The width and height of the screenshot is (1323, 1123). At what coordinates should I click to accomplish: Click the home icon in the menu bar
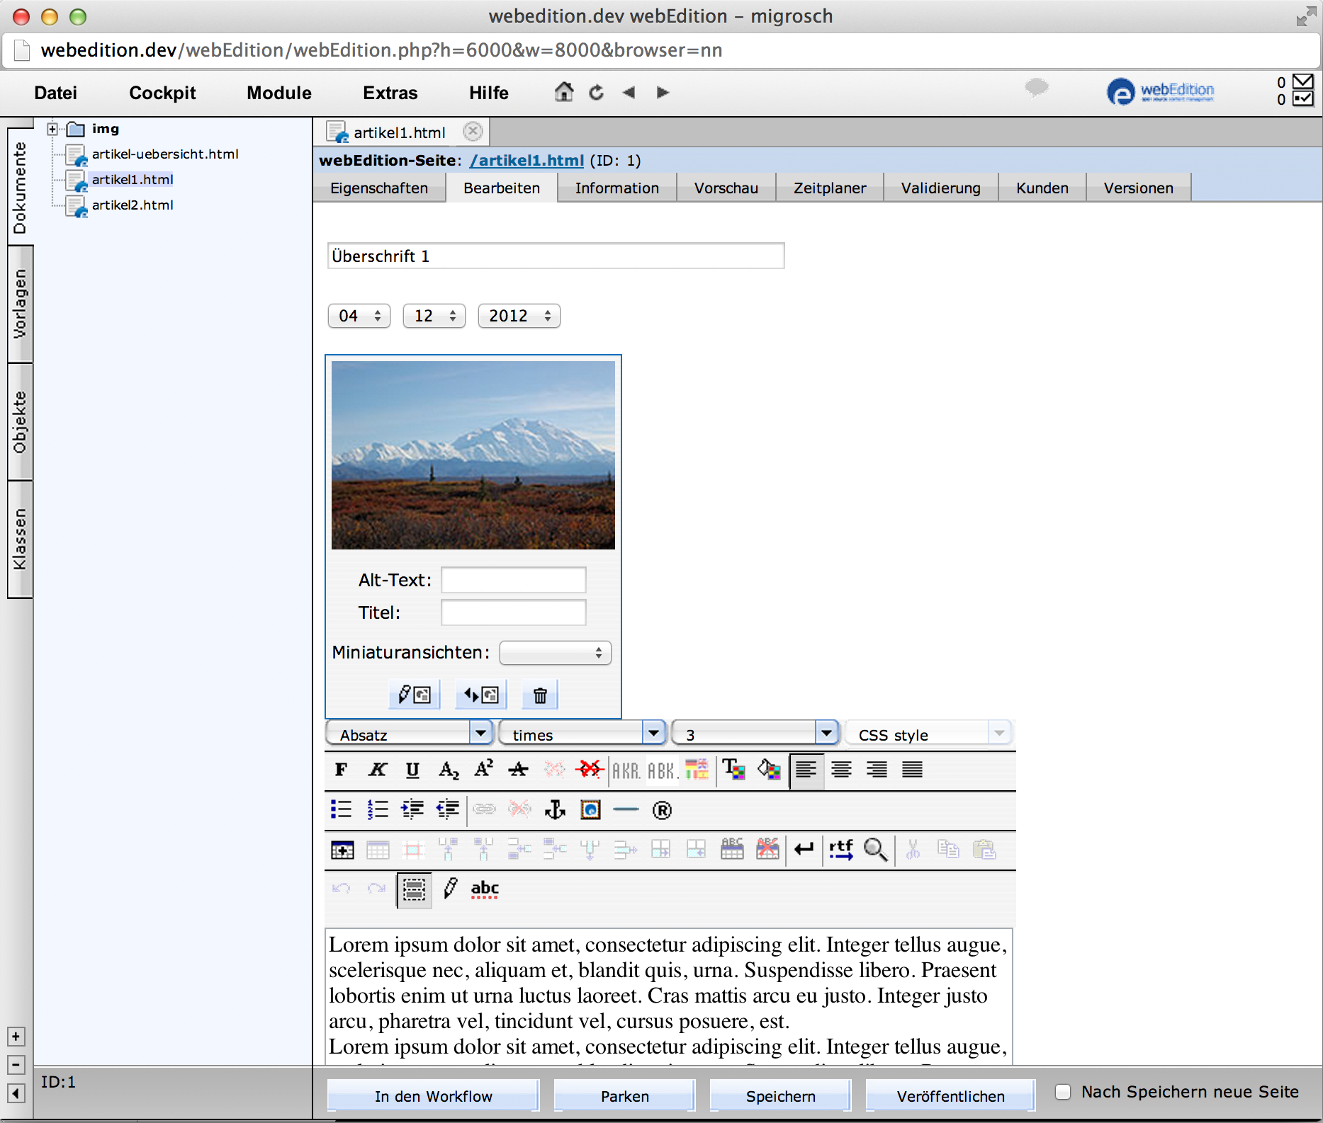tap(564, 92)
